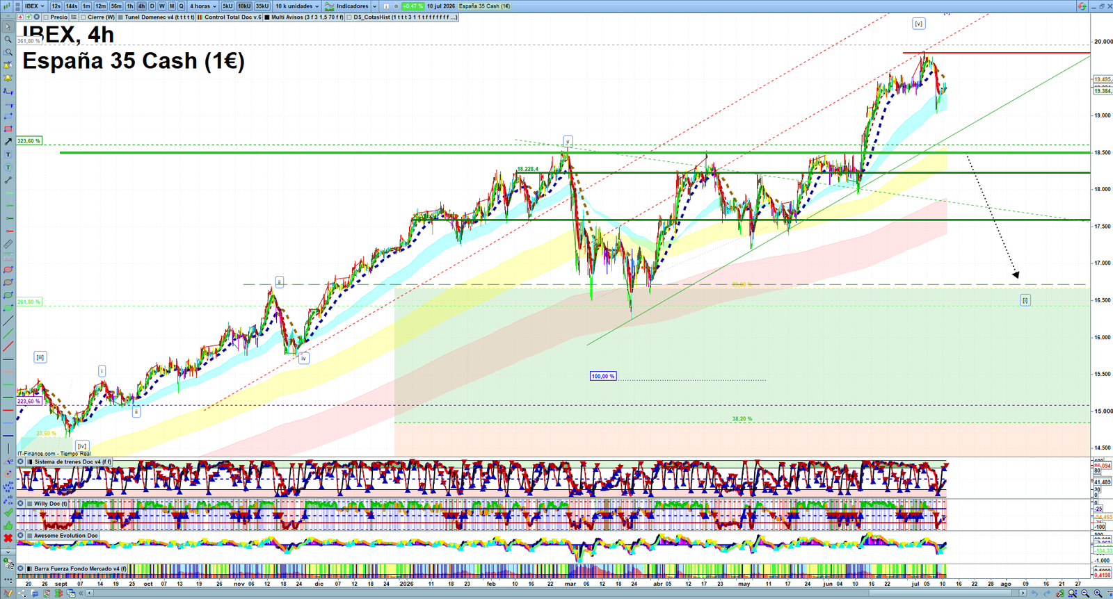Select the 12s timeframe tab
This screenshot has height=599, width=1113.
pos(56,6)
